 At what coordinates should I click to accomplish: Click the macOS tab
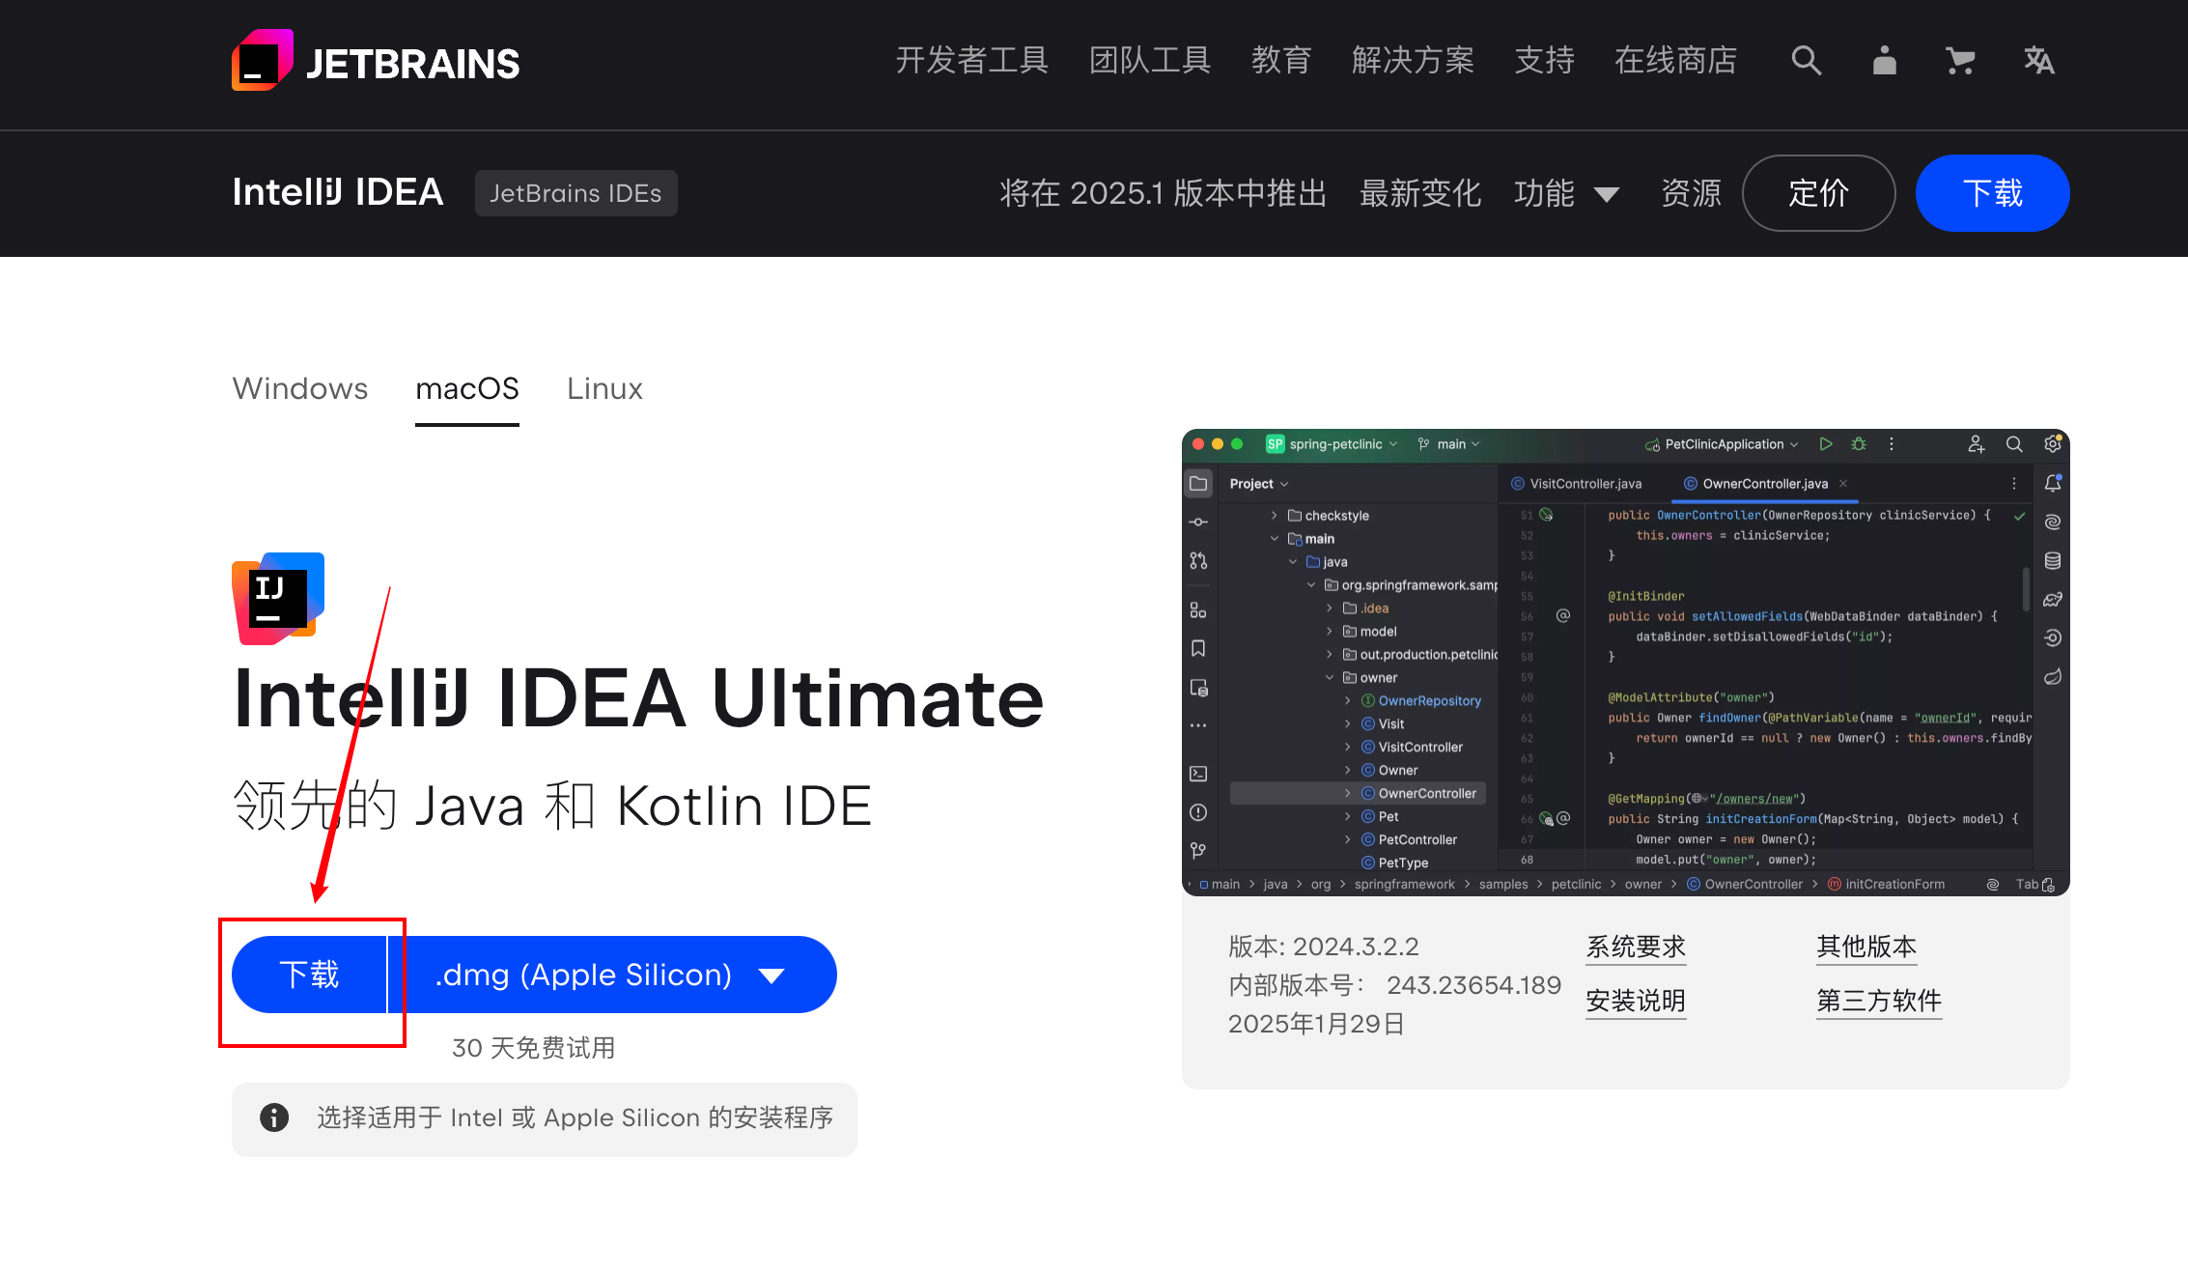click(467, 388)
